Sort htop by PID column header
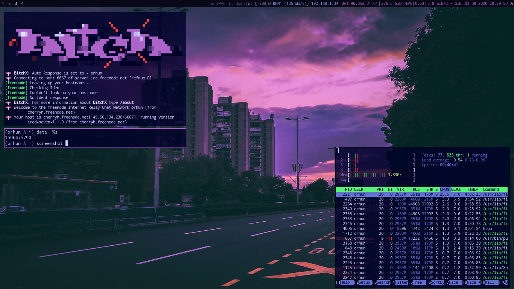Viewport: 514px width, 289px height. tap(348, 189)
